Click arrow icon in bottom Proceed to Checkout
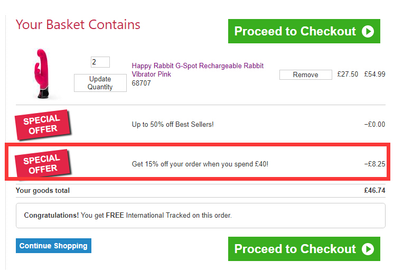 368,249
